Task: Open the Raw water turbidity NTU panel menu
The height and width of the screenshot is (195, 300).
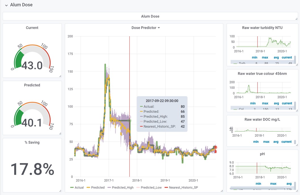Action: pos(262,28)
